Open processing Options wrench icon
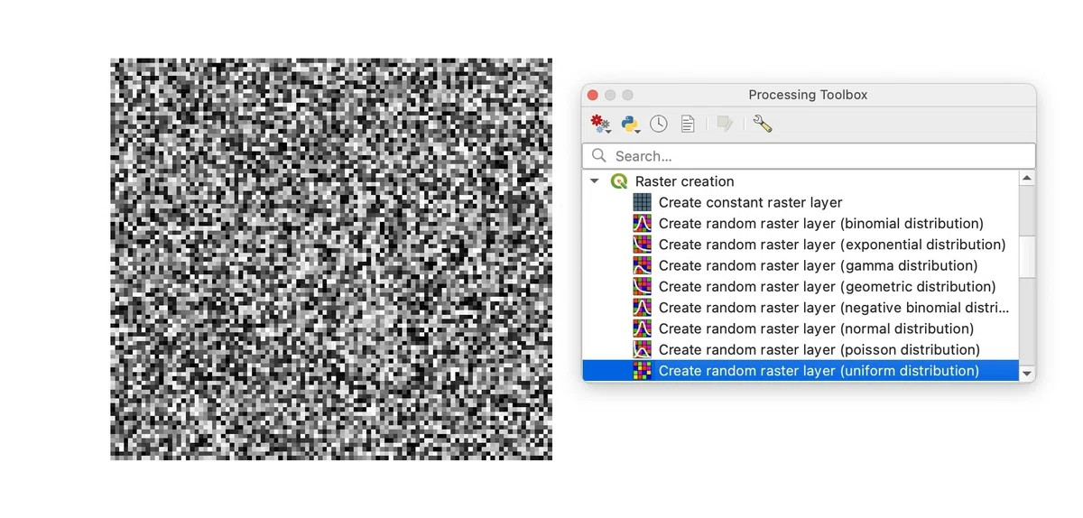Screen dimensions: 1083x518 click(x=763, y=124)
